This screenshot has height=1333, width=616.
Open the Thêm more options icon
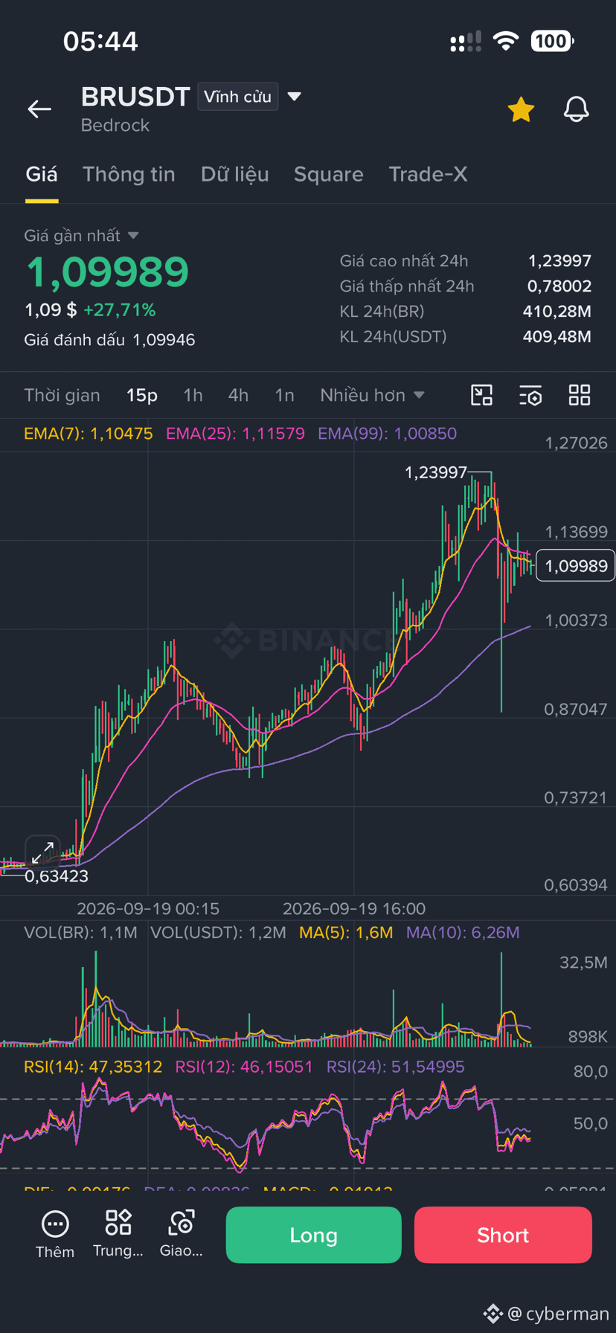pos(55,1236)
